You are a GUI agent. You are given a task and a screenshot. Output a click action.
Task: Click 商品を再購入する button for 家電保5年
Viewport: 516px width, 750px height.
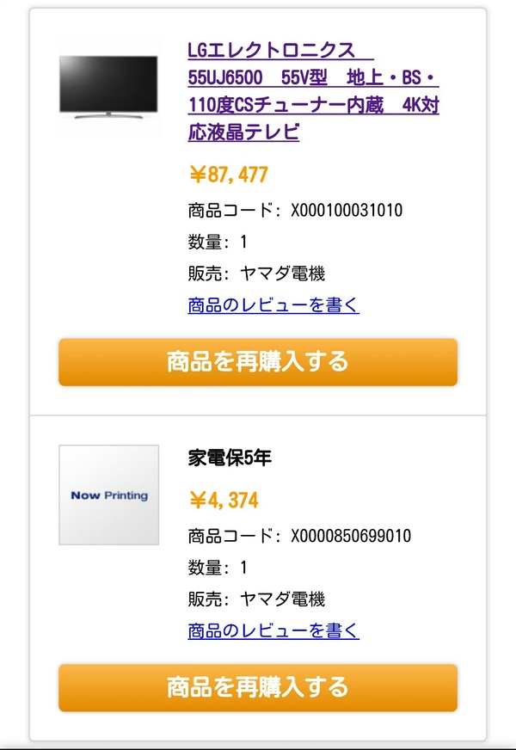(x=258, y=687)
